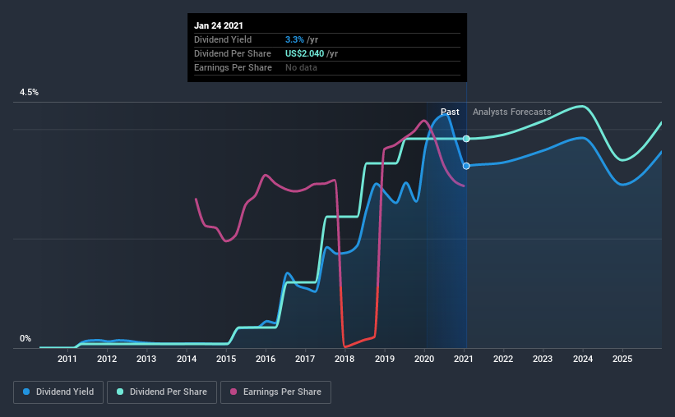Click 'Dividend Per Share' row label in tooltip

[x=233, y=53]
